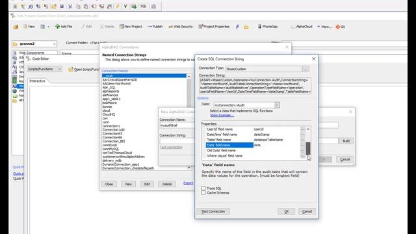Select the 'Date/time' field name property
This screenshot has height=234, width=416.
pyautogui.click(x=229, y=135)
